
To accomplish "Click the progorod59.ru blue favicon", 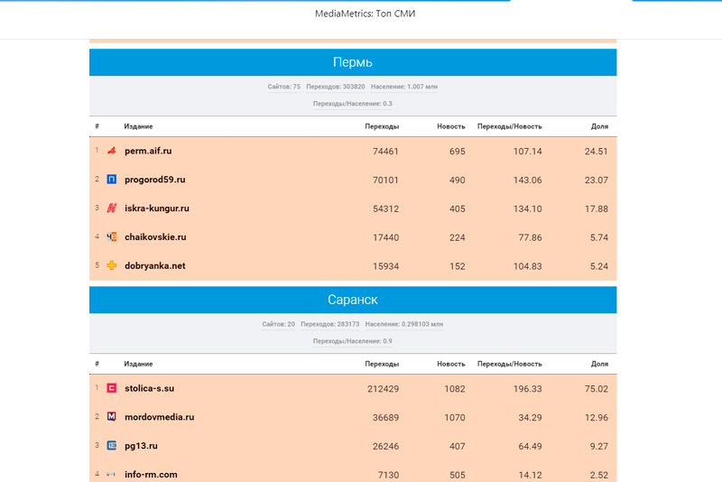I will tap(112, 180).
